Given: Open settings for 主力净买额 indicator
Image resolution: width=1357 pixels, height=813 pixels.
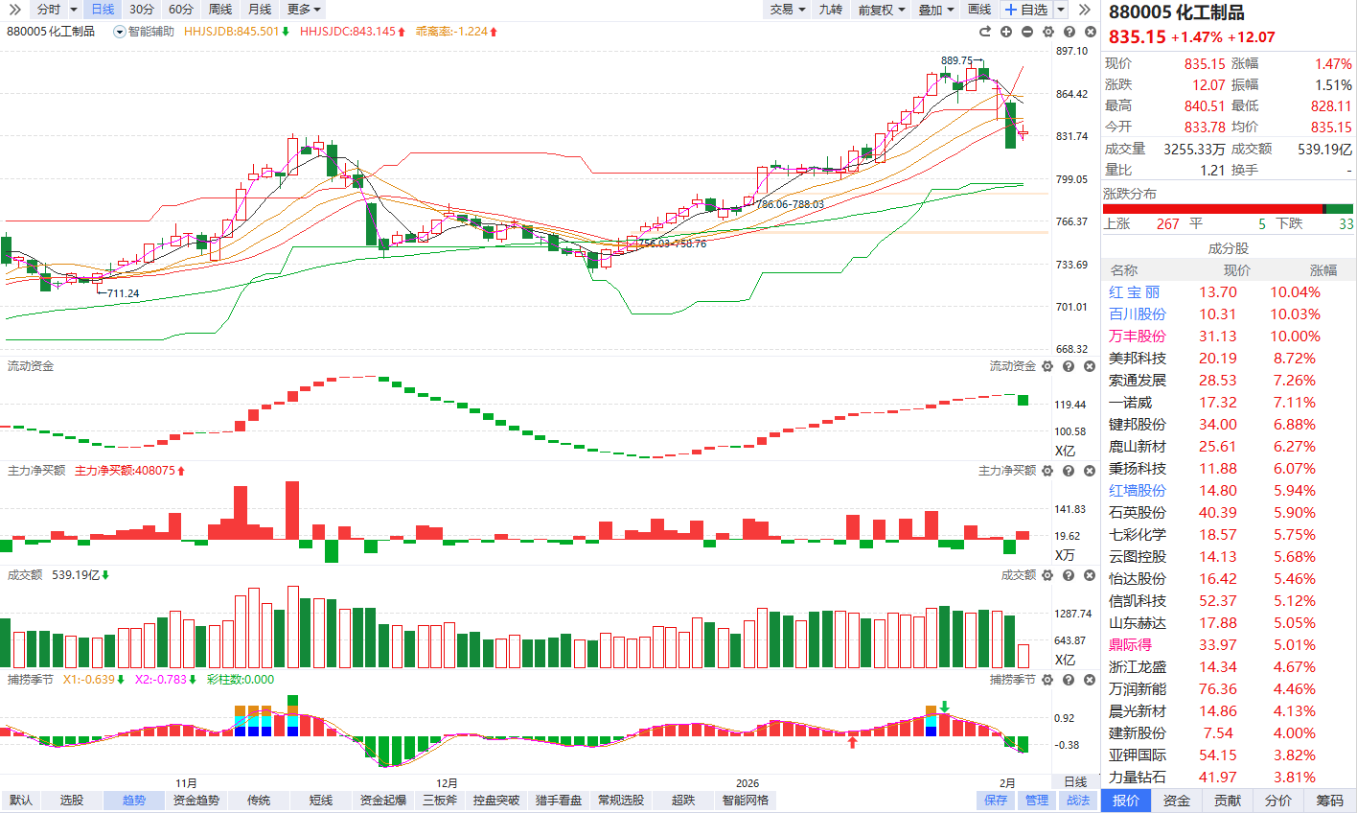Looking at the screenshot, I should (1047, 471).
